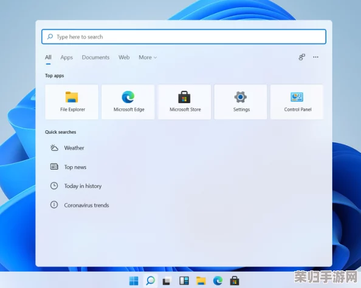Launch Microsoft Edge from the taskbar
Screen dimensions: 361x288
point(218,281)
